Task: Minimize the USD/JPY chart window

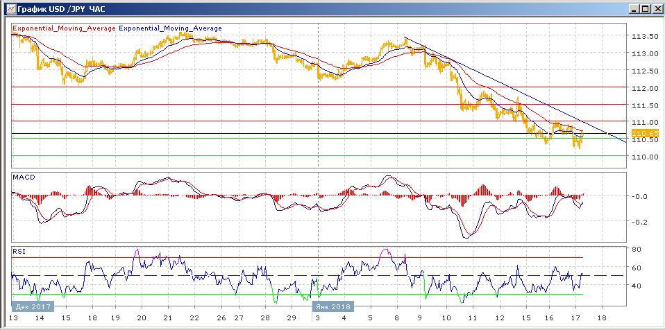Action: click(x=633, y=8)
